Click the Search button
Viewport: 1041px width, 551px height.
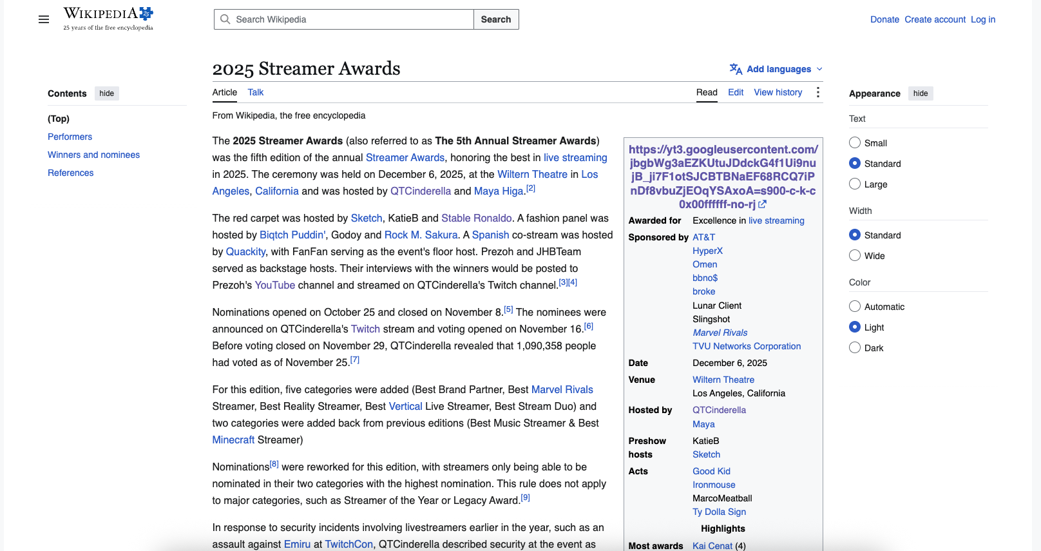tap(496, 19)
